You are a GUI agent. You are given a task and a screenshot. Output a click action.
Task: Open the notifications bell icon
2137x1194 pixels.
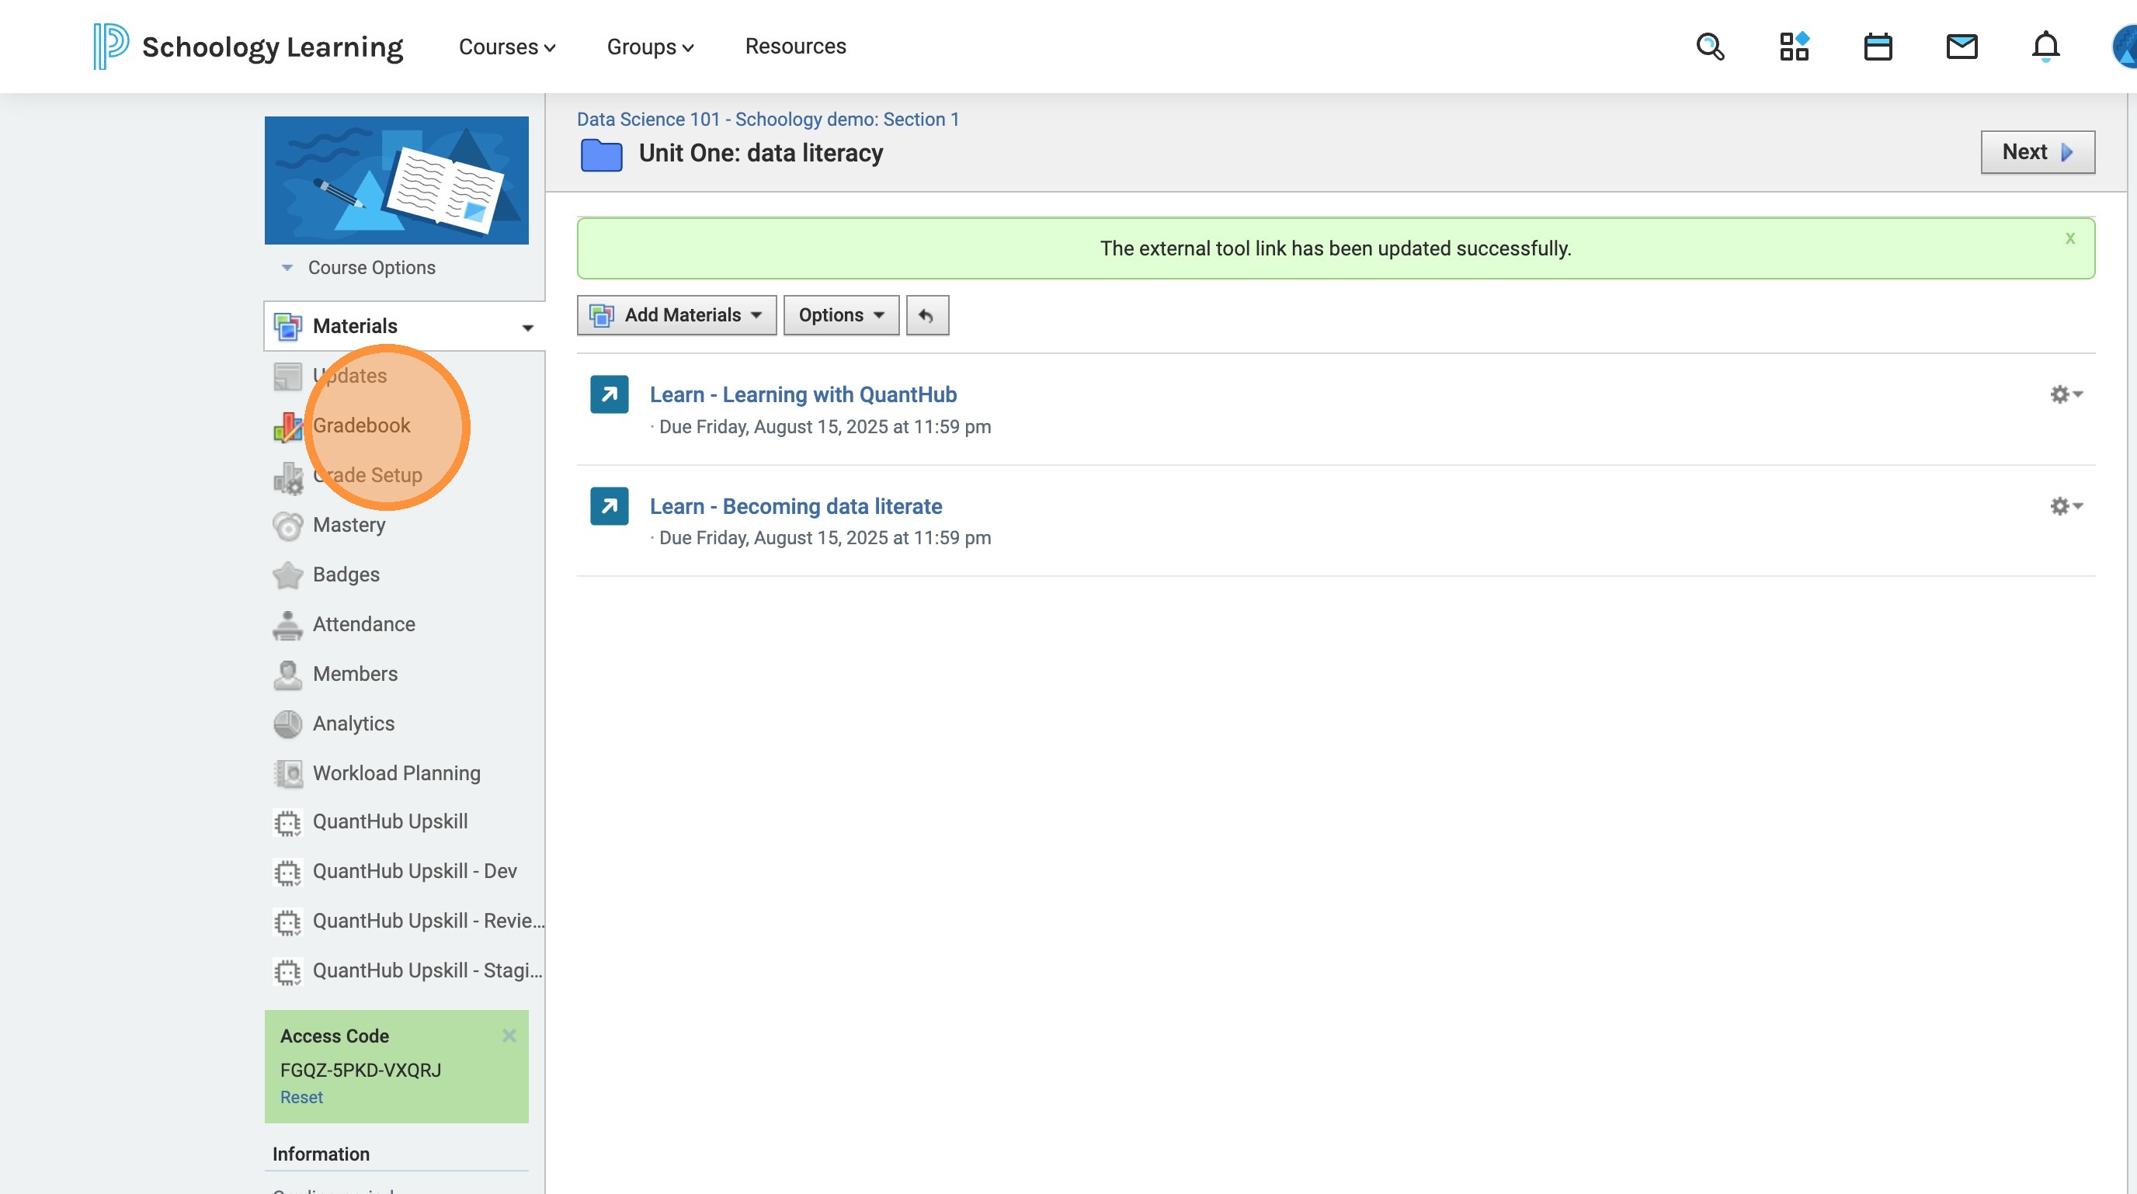(2045, 47)
